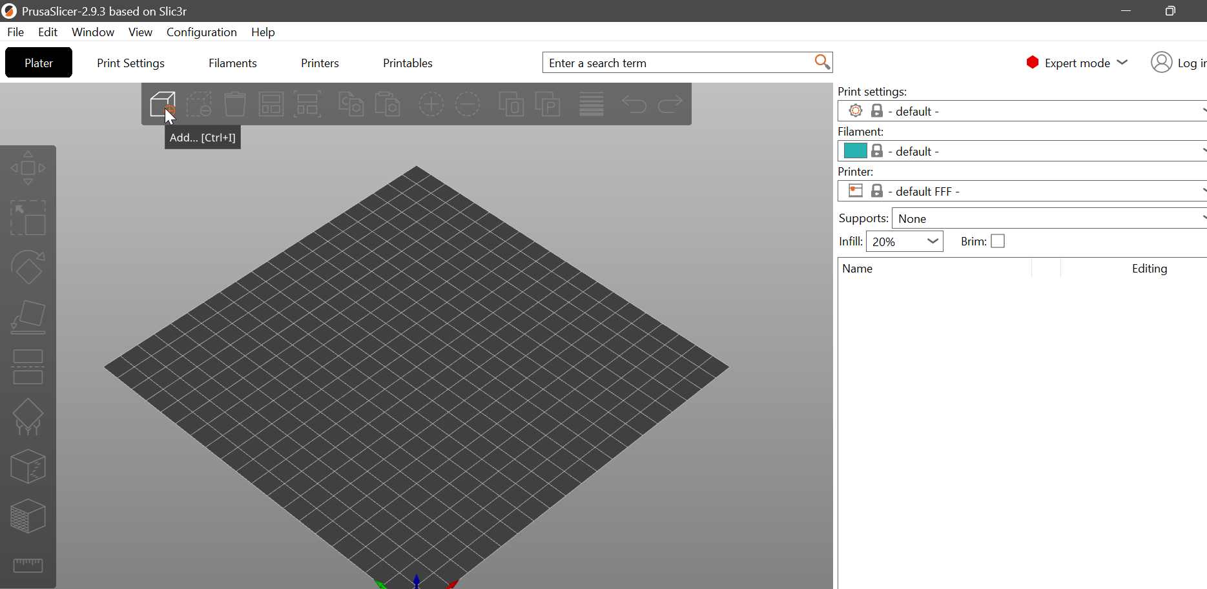
Task: Open the Supports dropdown
Action: click(1049, 218)
